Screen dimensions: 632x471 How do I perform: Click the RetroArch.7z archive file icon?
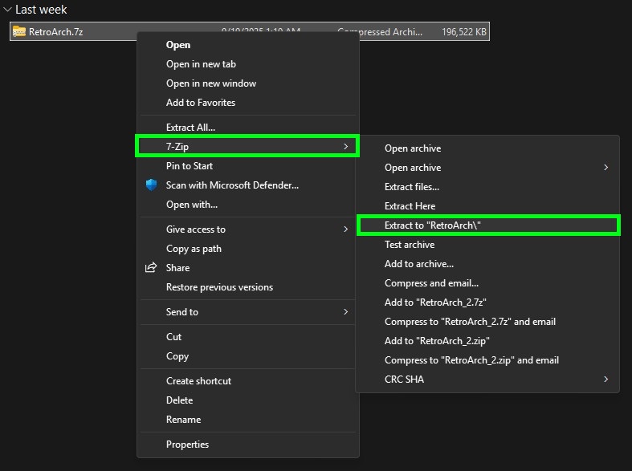19,31
